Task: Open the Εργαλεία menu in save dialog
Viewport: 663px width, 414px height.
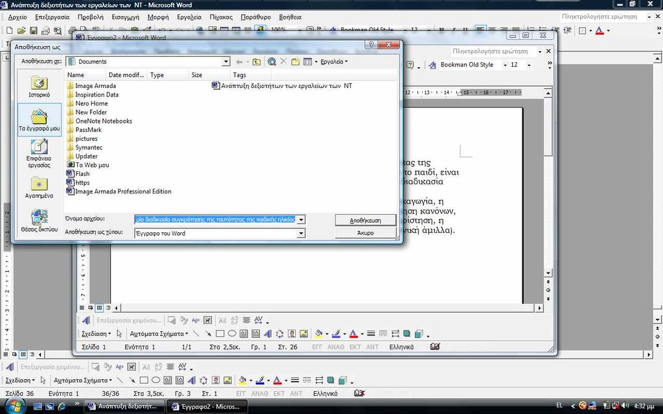Action: (333, 61)
